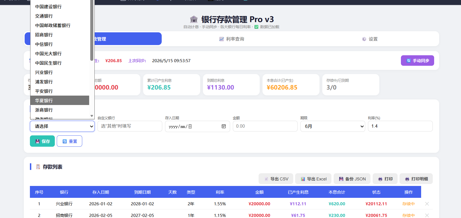Click the 金额 column header
The image size is (461, 218).
tap(259, 192)
